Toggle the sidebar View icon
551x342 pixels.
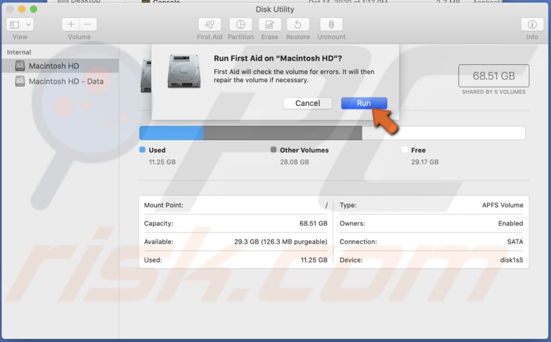(x=15, y=25)
